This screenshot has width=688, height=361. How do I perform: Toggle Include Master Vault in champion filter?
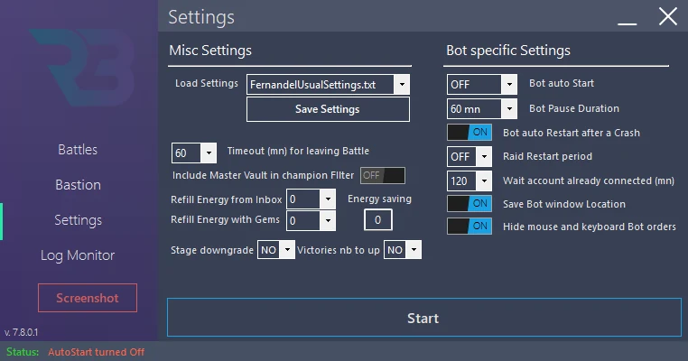pyautogui.click(x=383, y=175)
